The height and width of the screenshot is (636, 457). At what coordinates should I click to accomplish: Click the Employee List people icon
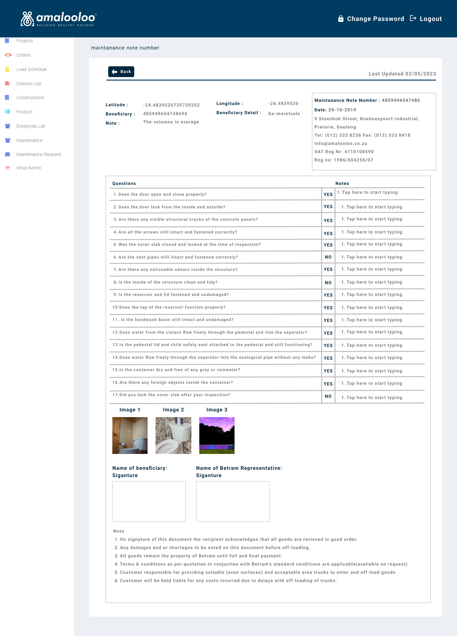pyautogui.click(x=8, y=126)
